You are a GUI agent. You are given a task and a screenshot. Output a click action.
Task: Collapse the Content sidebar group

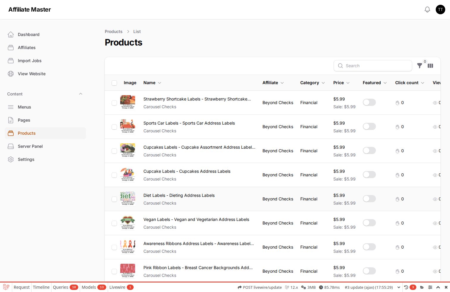coord(81,94)
